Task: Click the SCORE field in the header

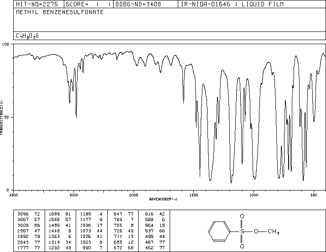Action: click(88, 4)
